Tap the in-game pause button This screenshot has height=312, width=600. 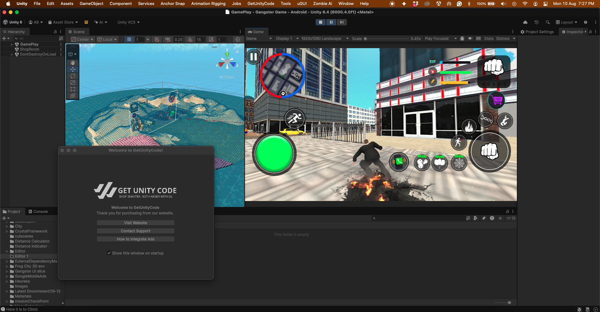point(253,57)
